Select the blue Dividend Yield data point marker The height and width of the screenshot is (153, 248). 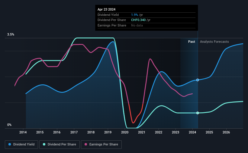click(198, 80)
